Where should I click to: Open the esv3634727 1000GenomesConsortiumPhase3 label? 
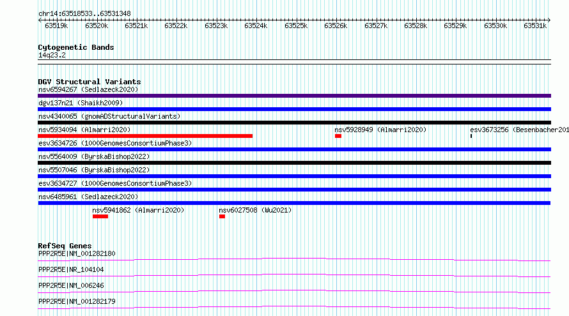115,183
